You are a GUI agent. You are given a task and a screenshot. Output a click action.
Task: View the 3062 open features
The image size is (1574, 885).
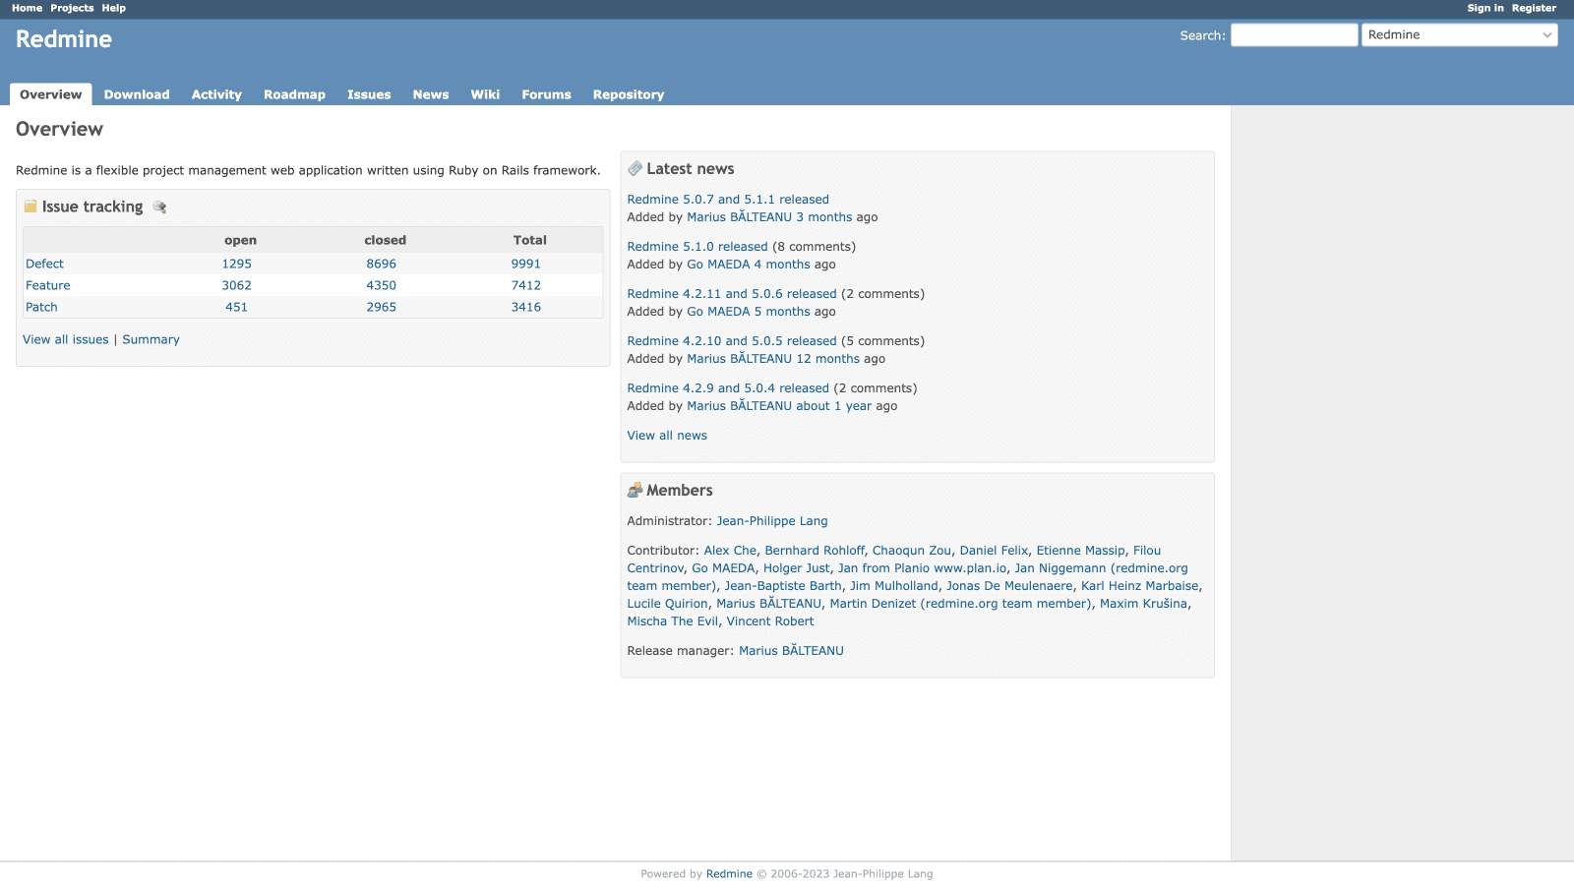237,285
